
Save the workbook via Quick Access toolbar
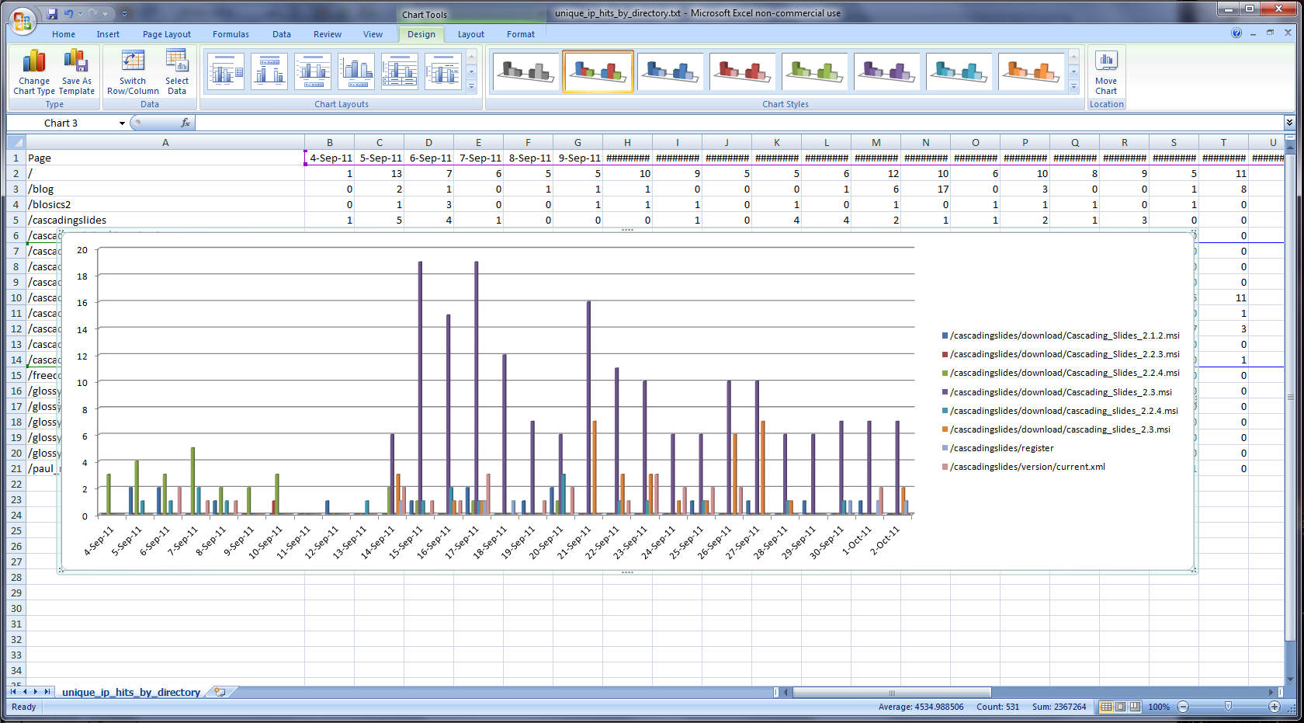coord(51,12)
